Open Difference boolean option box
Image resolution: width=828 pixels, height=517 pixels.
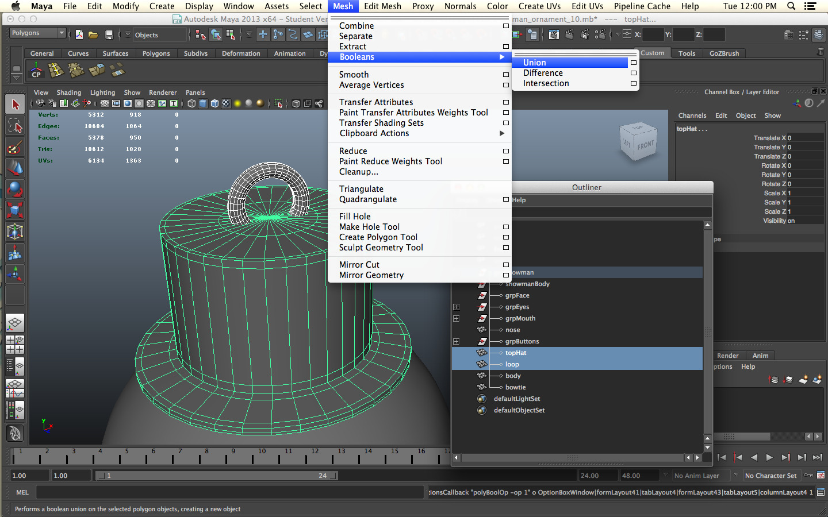(634, 73)
